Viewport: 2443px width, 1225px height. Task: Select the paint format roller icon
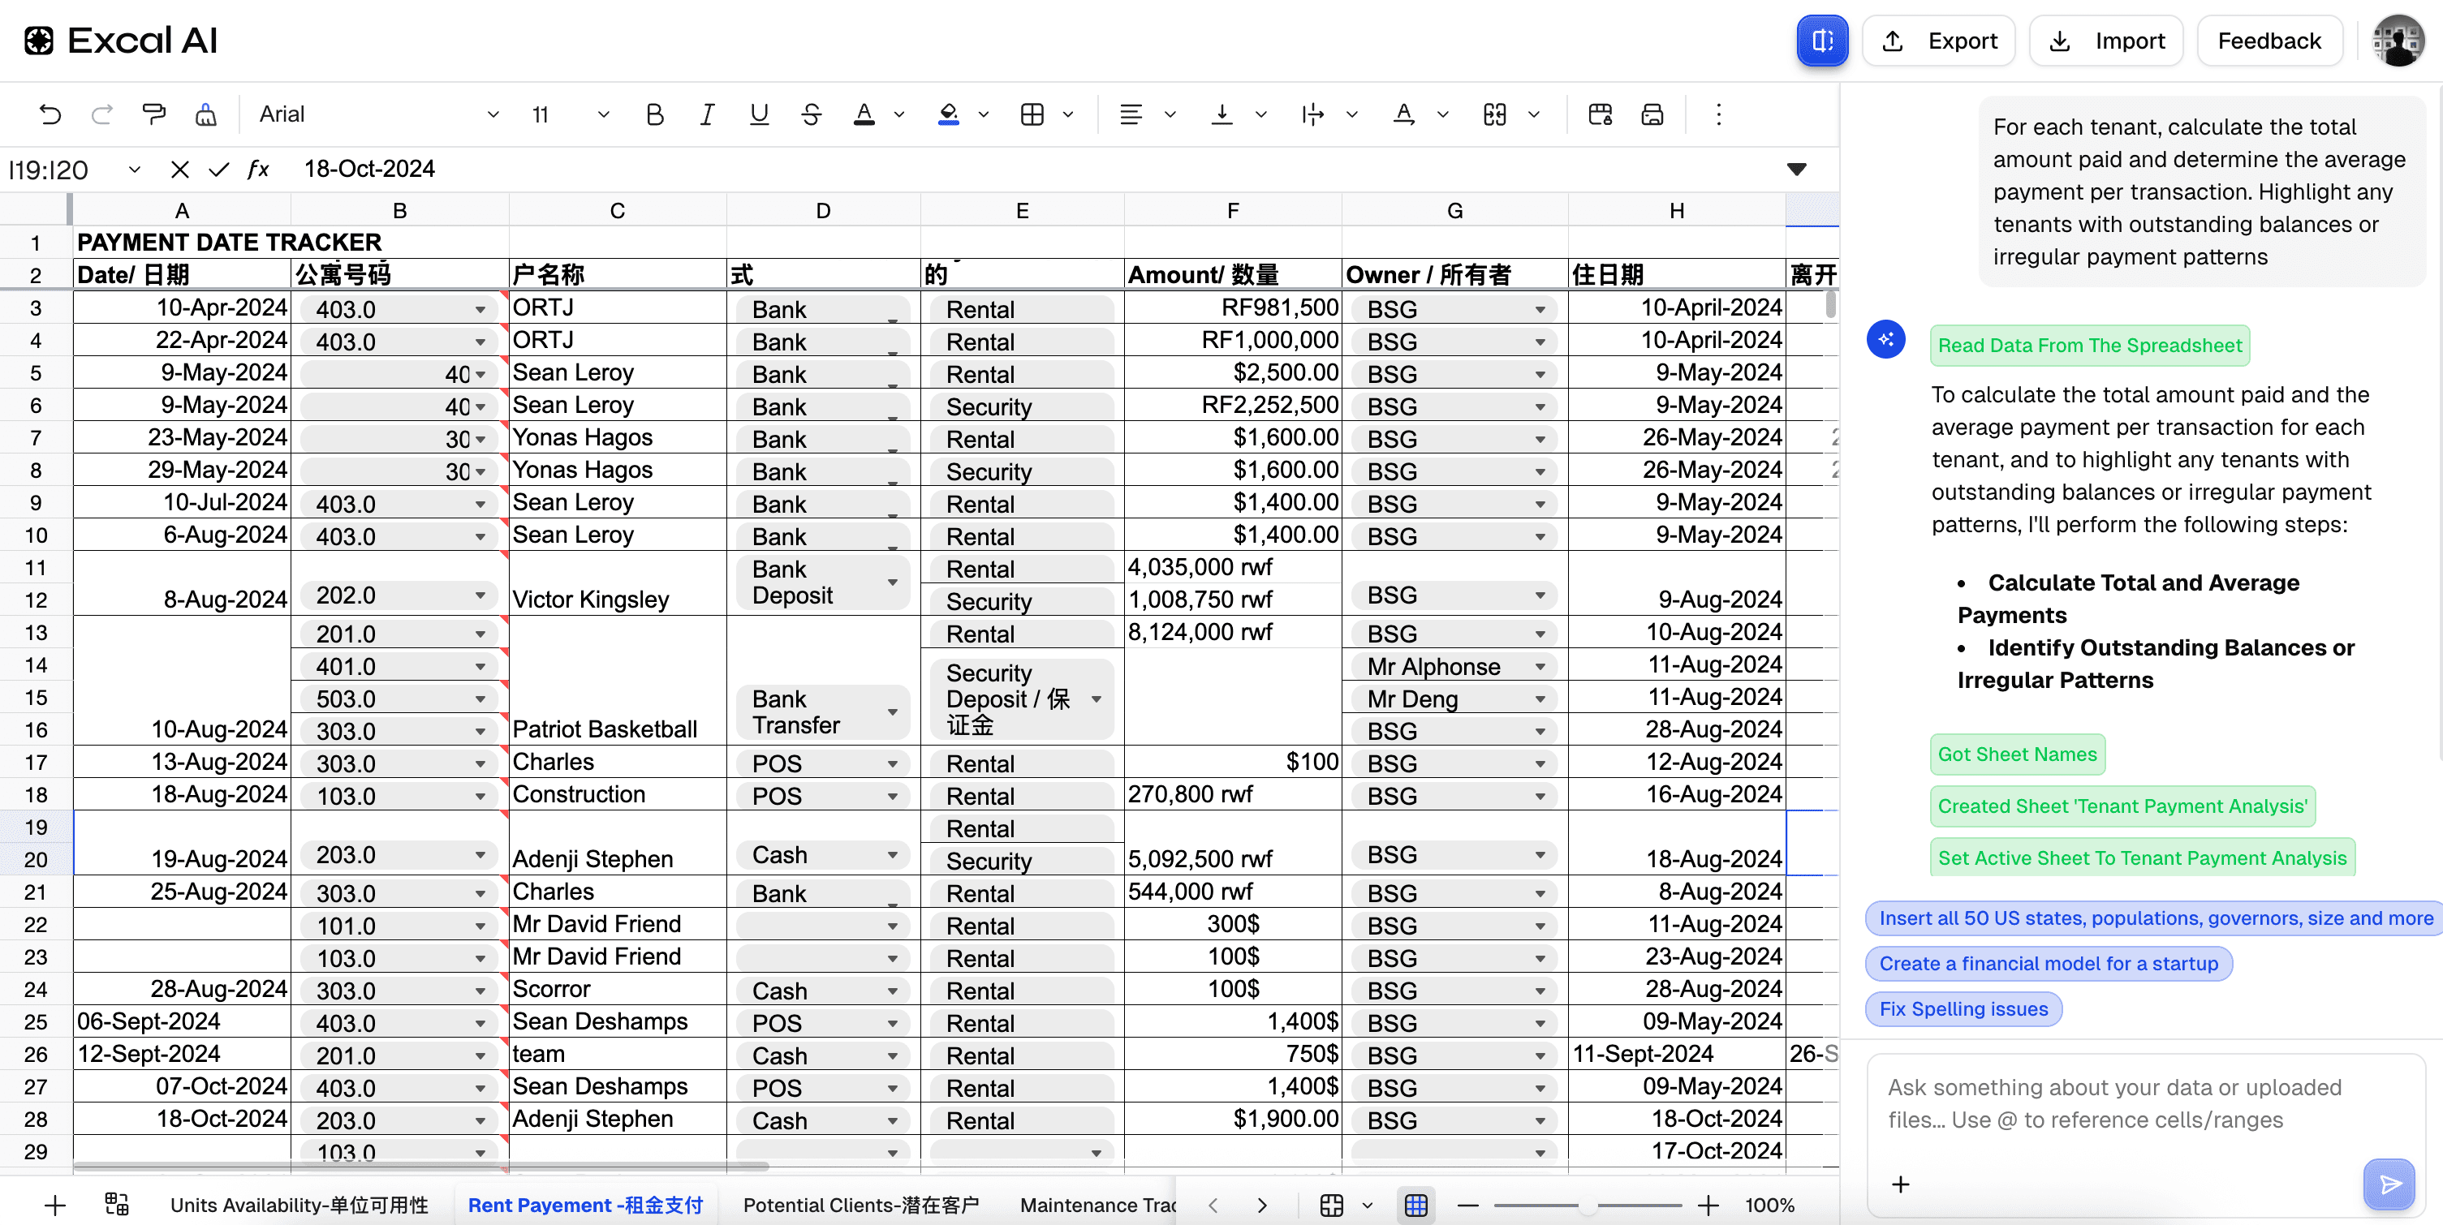[153, 114]
